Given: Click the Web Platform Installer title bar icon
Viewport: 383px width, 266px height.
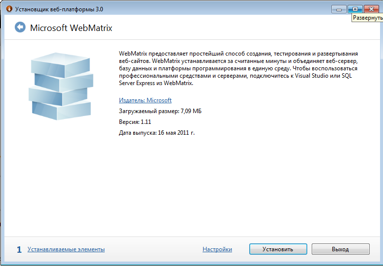Looking at the screenshot, I should [x=9, y=9].
